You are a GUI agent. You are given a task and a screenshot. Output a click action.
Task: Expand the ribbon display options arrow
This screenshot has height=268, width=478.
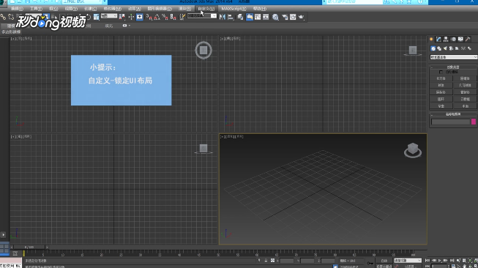pyautogui.click(x=130, y=26)
